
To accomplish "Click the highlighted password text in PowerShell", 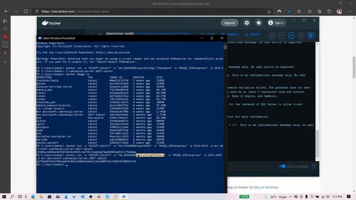I will click(x=150, y=155).
